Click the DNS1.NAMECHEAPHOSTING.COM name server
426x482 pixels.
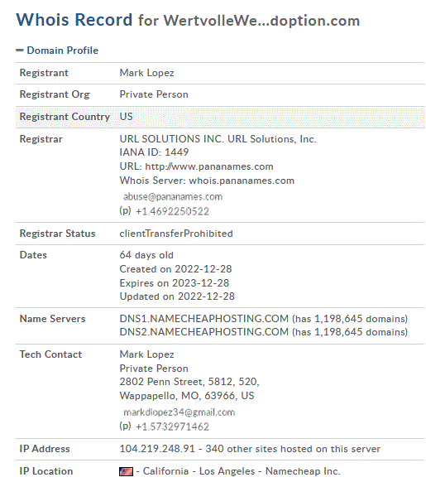(204, 319)
